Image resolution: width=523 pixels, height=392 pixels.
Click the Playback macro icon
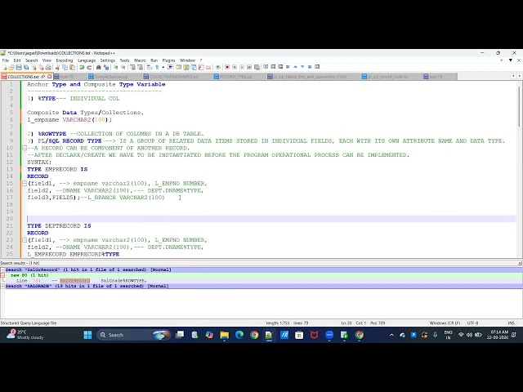[x=242, y=67]
